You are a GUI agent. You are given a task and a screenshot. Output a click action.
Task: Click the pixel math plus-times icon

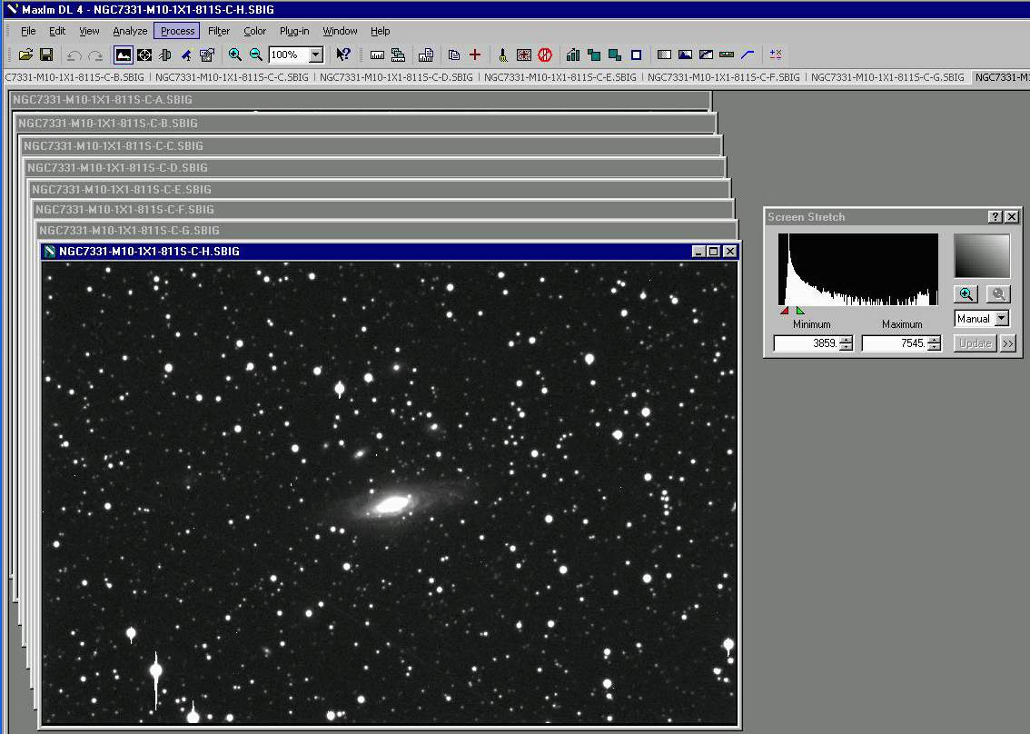pos(775,55)
